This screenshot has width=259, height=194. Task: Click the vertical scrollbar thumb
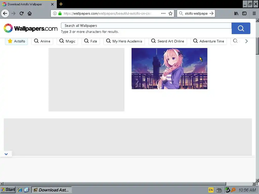257,46
